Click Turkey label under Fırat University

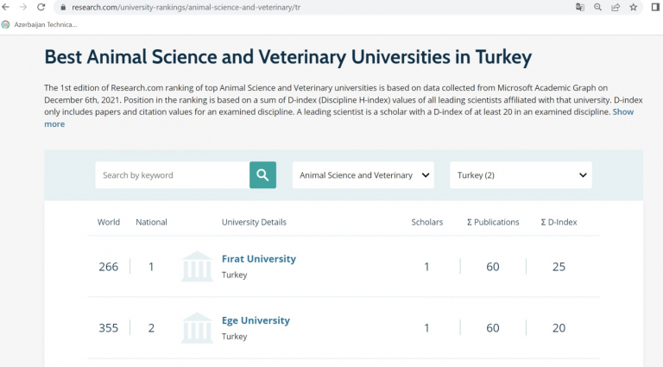click(x=234, y=275)
